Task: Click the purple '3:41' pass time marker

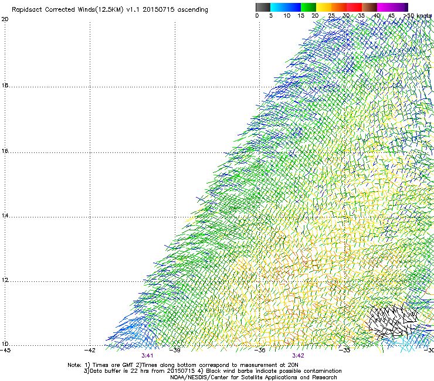Action: pyautogui.click(x=147, y=356)
